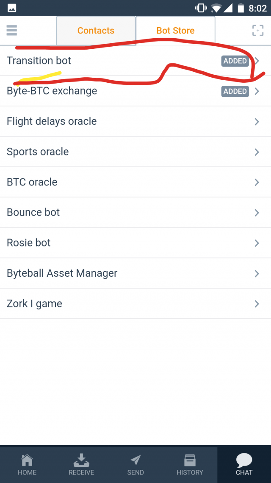
Task: Expand the Sports oracle chevron
Action: pos(257,152)
